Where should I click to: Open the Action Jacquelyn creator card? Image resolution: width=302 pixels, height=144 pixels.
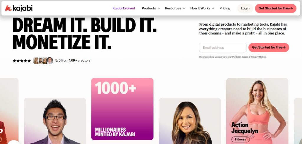[257, 111]
